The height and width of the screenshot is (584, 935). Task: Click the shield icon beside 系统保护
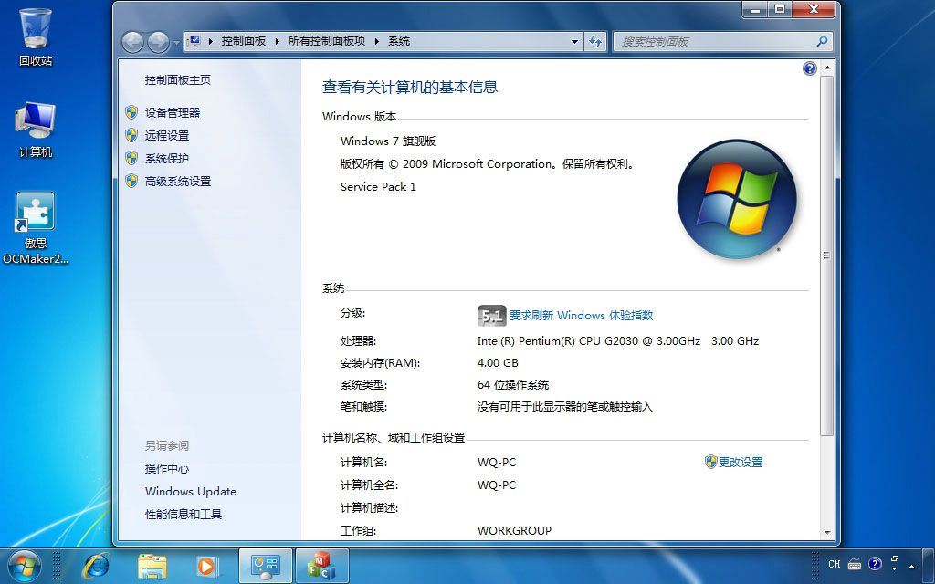131,158
